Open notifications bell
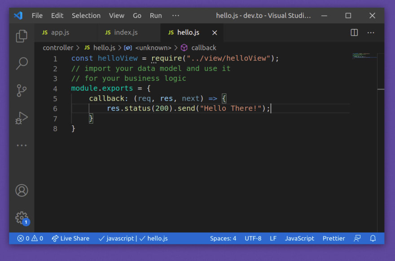This screenshot has height=261, width=395. [373, 238]
